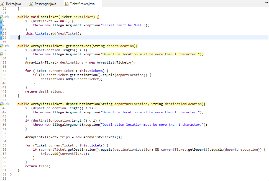Screen dimensions: 269x181
Task: Collapse the departDestination method fold marker
Action: pyautogui.click(x=7, y=104)
